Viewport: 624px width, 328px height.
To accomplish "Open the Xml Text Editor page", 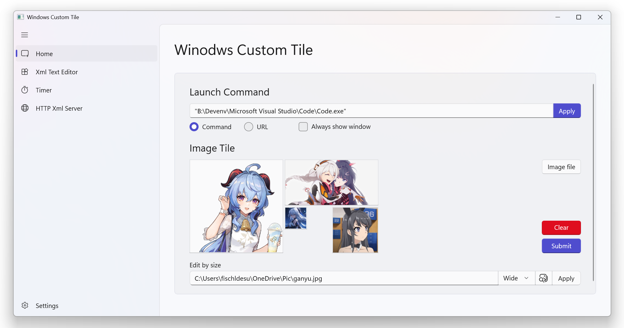I will click(87, 72).
